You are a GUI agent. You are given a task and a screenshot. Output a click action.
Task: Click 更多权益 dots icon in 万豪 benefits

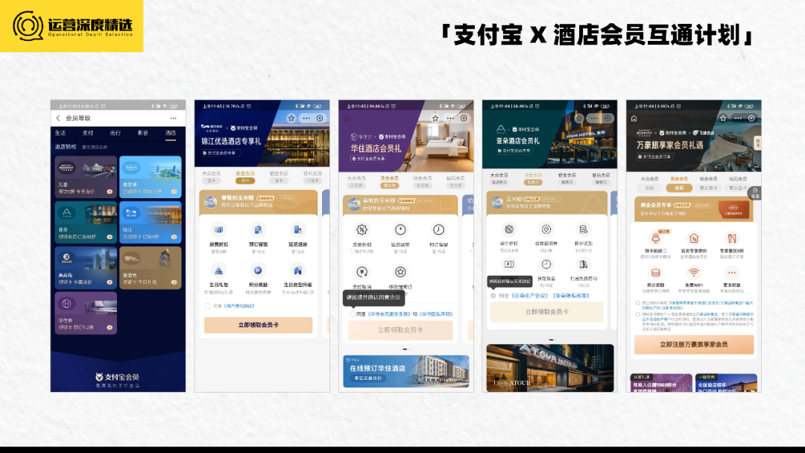coord(732,273)
